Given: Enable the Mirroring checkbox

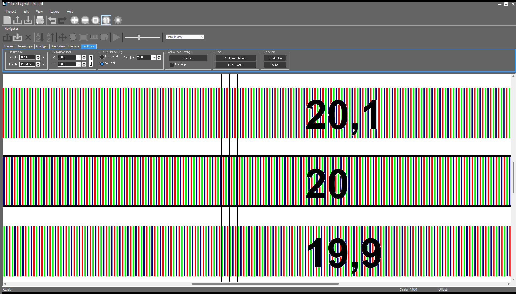Looking at the screenshot, I should (172, 65).
